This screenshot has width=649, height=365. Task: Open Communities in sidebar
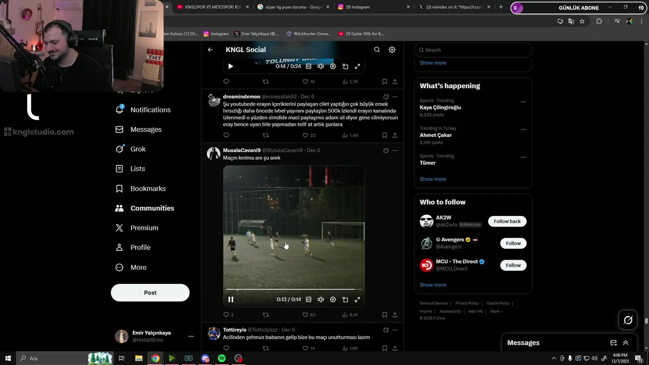145,208
